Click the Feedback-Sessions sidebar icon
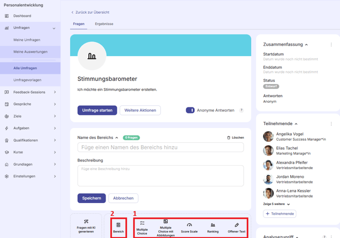Viewport: 340px width, 238px height. click(7, 92)
